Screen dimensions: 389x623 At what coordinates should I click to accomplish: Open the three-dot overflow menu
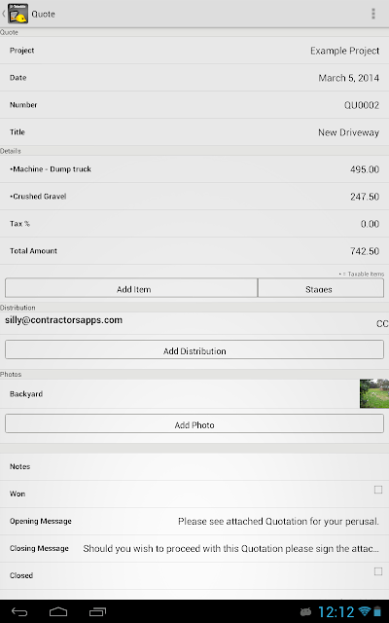click(373, 14)
